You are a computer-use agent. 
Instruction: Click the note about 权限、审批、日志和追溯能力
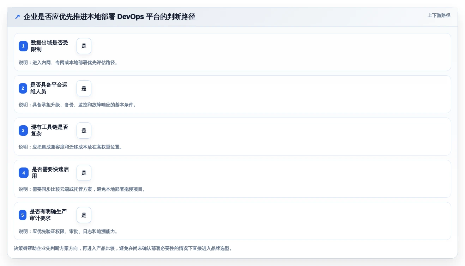coord(68,232)
